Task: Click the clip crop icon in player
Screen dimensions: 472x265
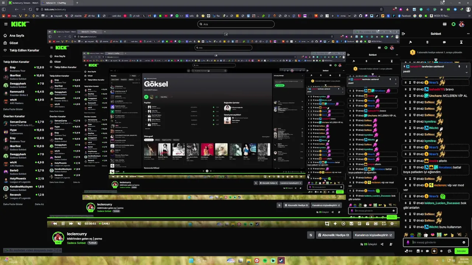Action: point(327,223)
